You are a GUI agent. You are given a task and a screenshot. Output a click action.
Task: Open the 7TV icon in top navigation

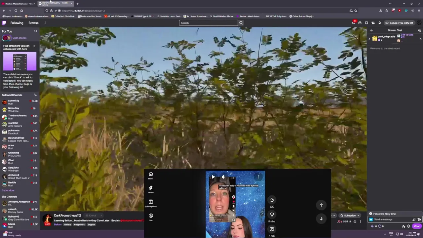tap(373, 23)
